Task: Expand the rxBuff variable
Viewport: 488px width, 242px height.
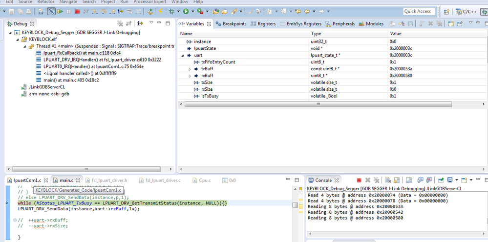Action: [190, 76]
